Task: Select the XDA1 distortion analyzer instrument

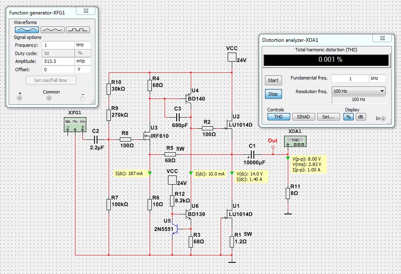Action: (x=295, y=142)
